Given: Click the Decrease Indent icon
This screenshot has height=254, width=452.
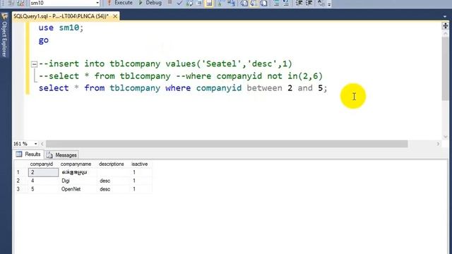Looking at the screenshot, I should tap(299, 3).
